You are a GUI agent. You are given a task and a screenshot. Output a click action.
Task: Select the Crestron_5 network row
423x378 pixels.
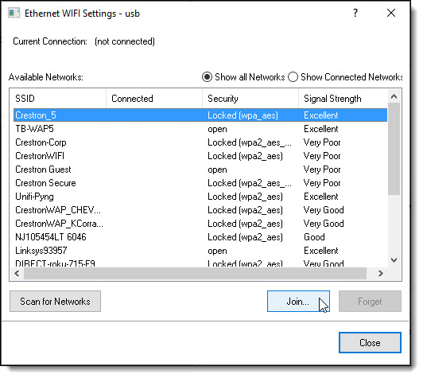tap(200, 115)
